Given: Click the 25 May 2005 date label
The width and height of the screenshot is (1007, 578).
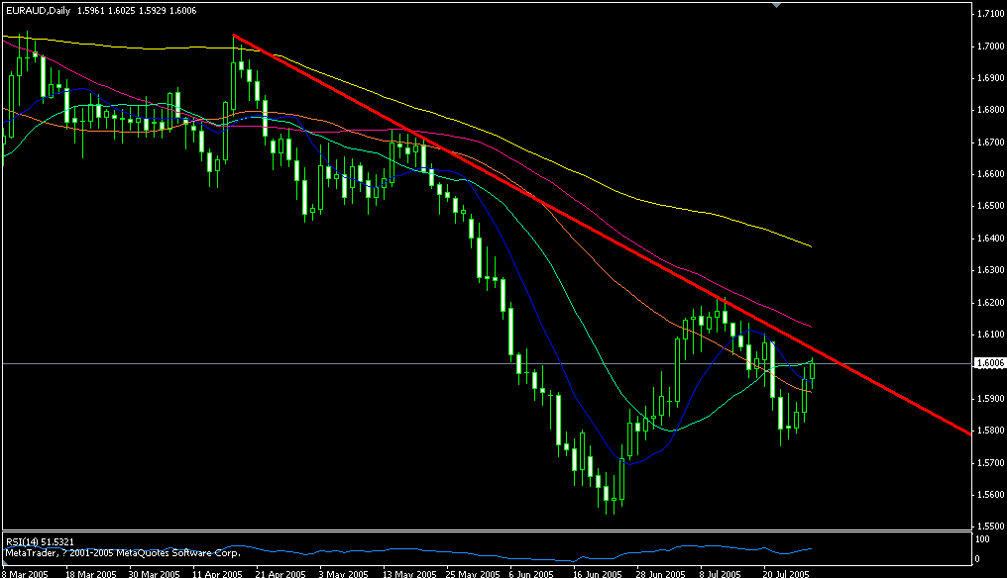Looking at the screenshot, I should point(472,573).
